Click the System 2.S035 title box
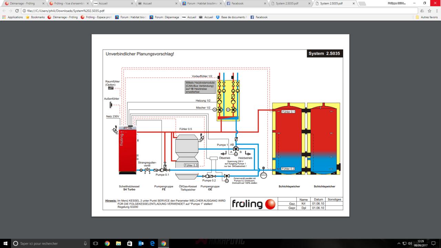Image resolution: width=441 pixels, height=248 pixels. (x=325, y=53)
